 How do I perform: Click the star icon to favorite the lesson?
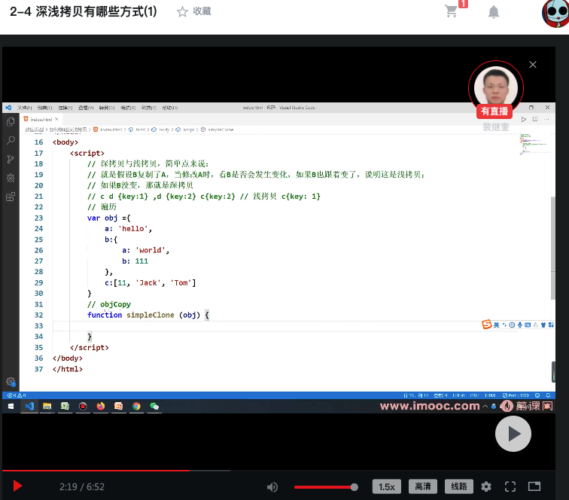pyautogui.click(x=182, y=11)
